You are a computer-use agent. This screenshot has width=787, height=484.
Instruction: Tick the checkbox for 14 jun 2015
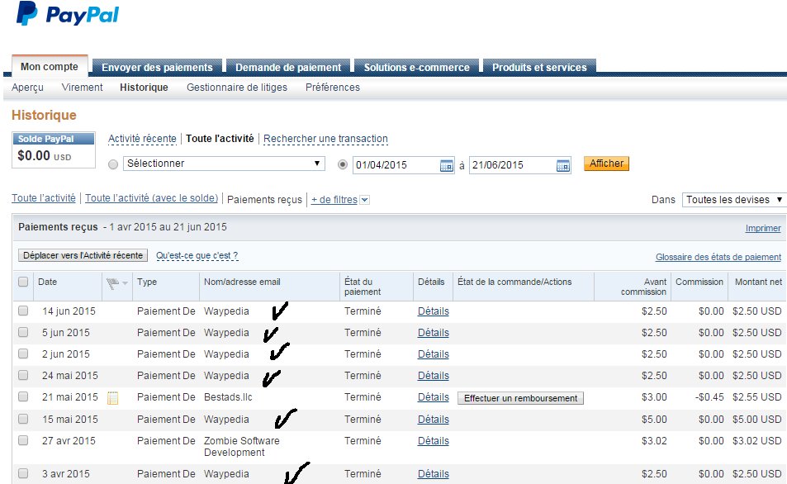tap(23, 311)
